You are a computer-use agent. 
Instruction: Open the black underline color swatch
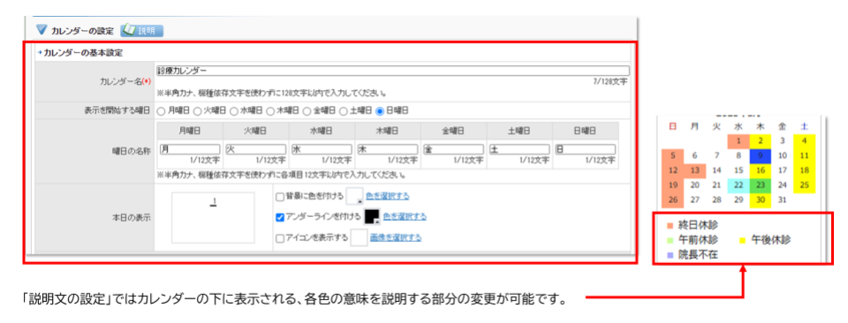point(372,216)
